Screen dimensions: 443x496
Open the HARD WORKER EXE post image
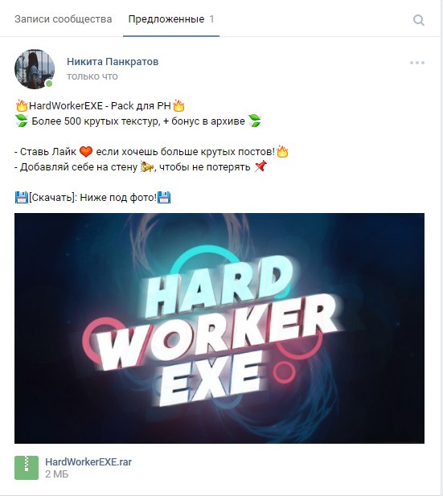(219, 328)
